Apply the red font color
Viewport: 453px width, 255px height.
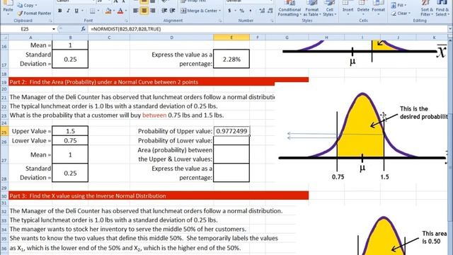pyautogui.click(x=120, y=11)
